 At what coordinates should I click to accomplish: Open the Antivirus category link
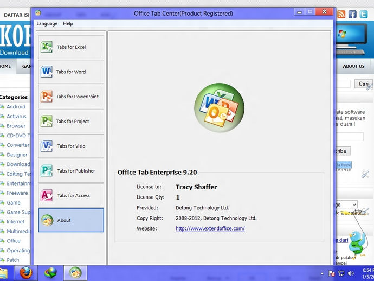pyautogui.click(x=16, y=116)
